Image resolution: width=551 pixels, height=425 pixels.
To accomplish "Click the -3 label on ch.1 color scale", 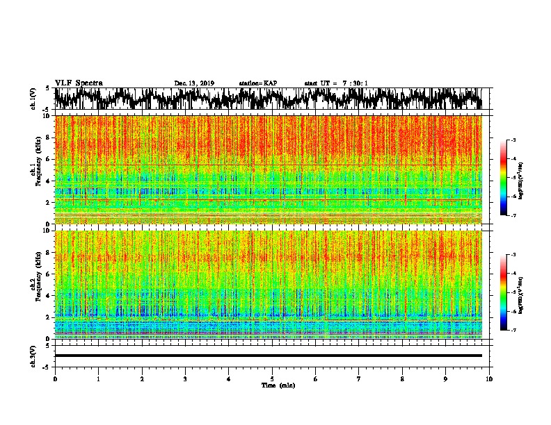I will pos(513,140).
